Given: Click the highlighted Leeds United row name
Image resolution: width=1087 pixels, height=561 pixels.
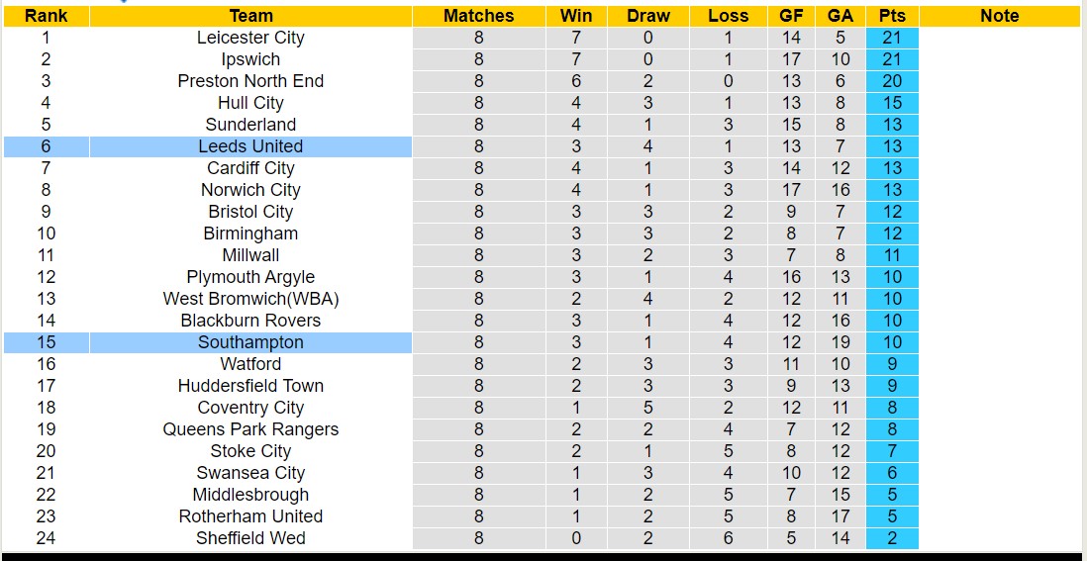Looking at the screenshot, I should click(250, 146).
